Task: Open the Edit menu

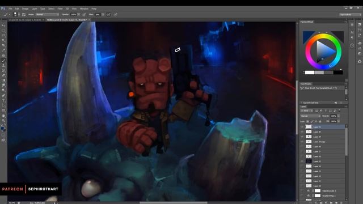Action: [17, 8]
